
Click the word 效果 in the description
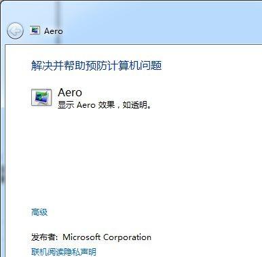pyautogui.click(x=107, y=105)
